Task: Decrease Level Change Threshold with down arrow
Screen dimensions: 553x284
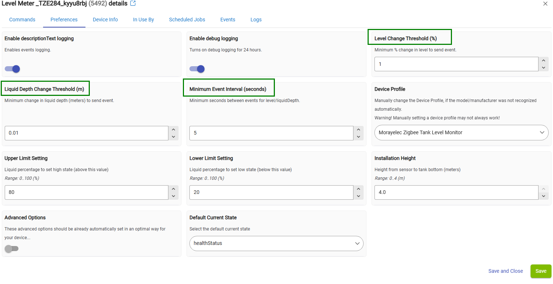Action: click(x=543, y=68)
